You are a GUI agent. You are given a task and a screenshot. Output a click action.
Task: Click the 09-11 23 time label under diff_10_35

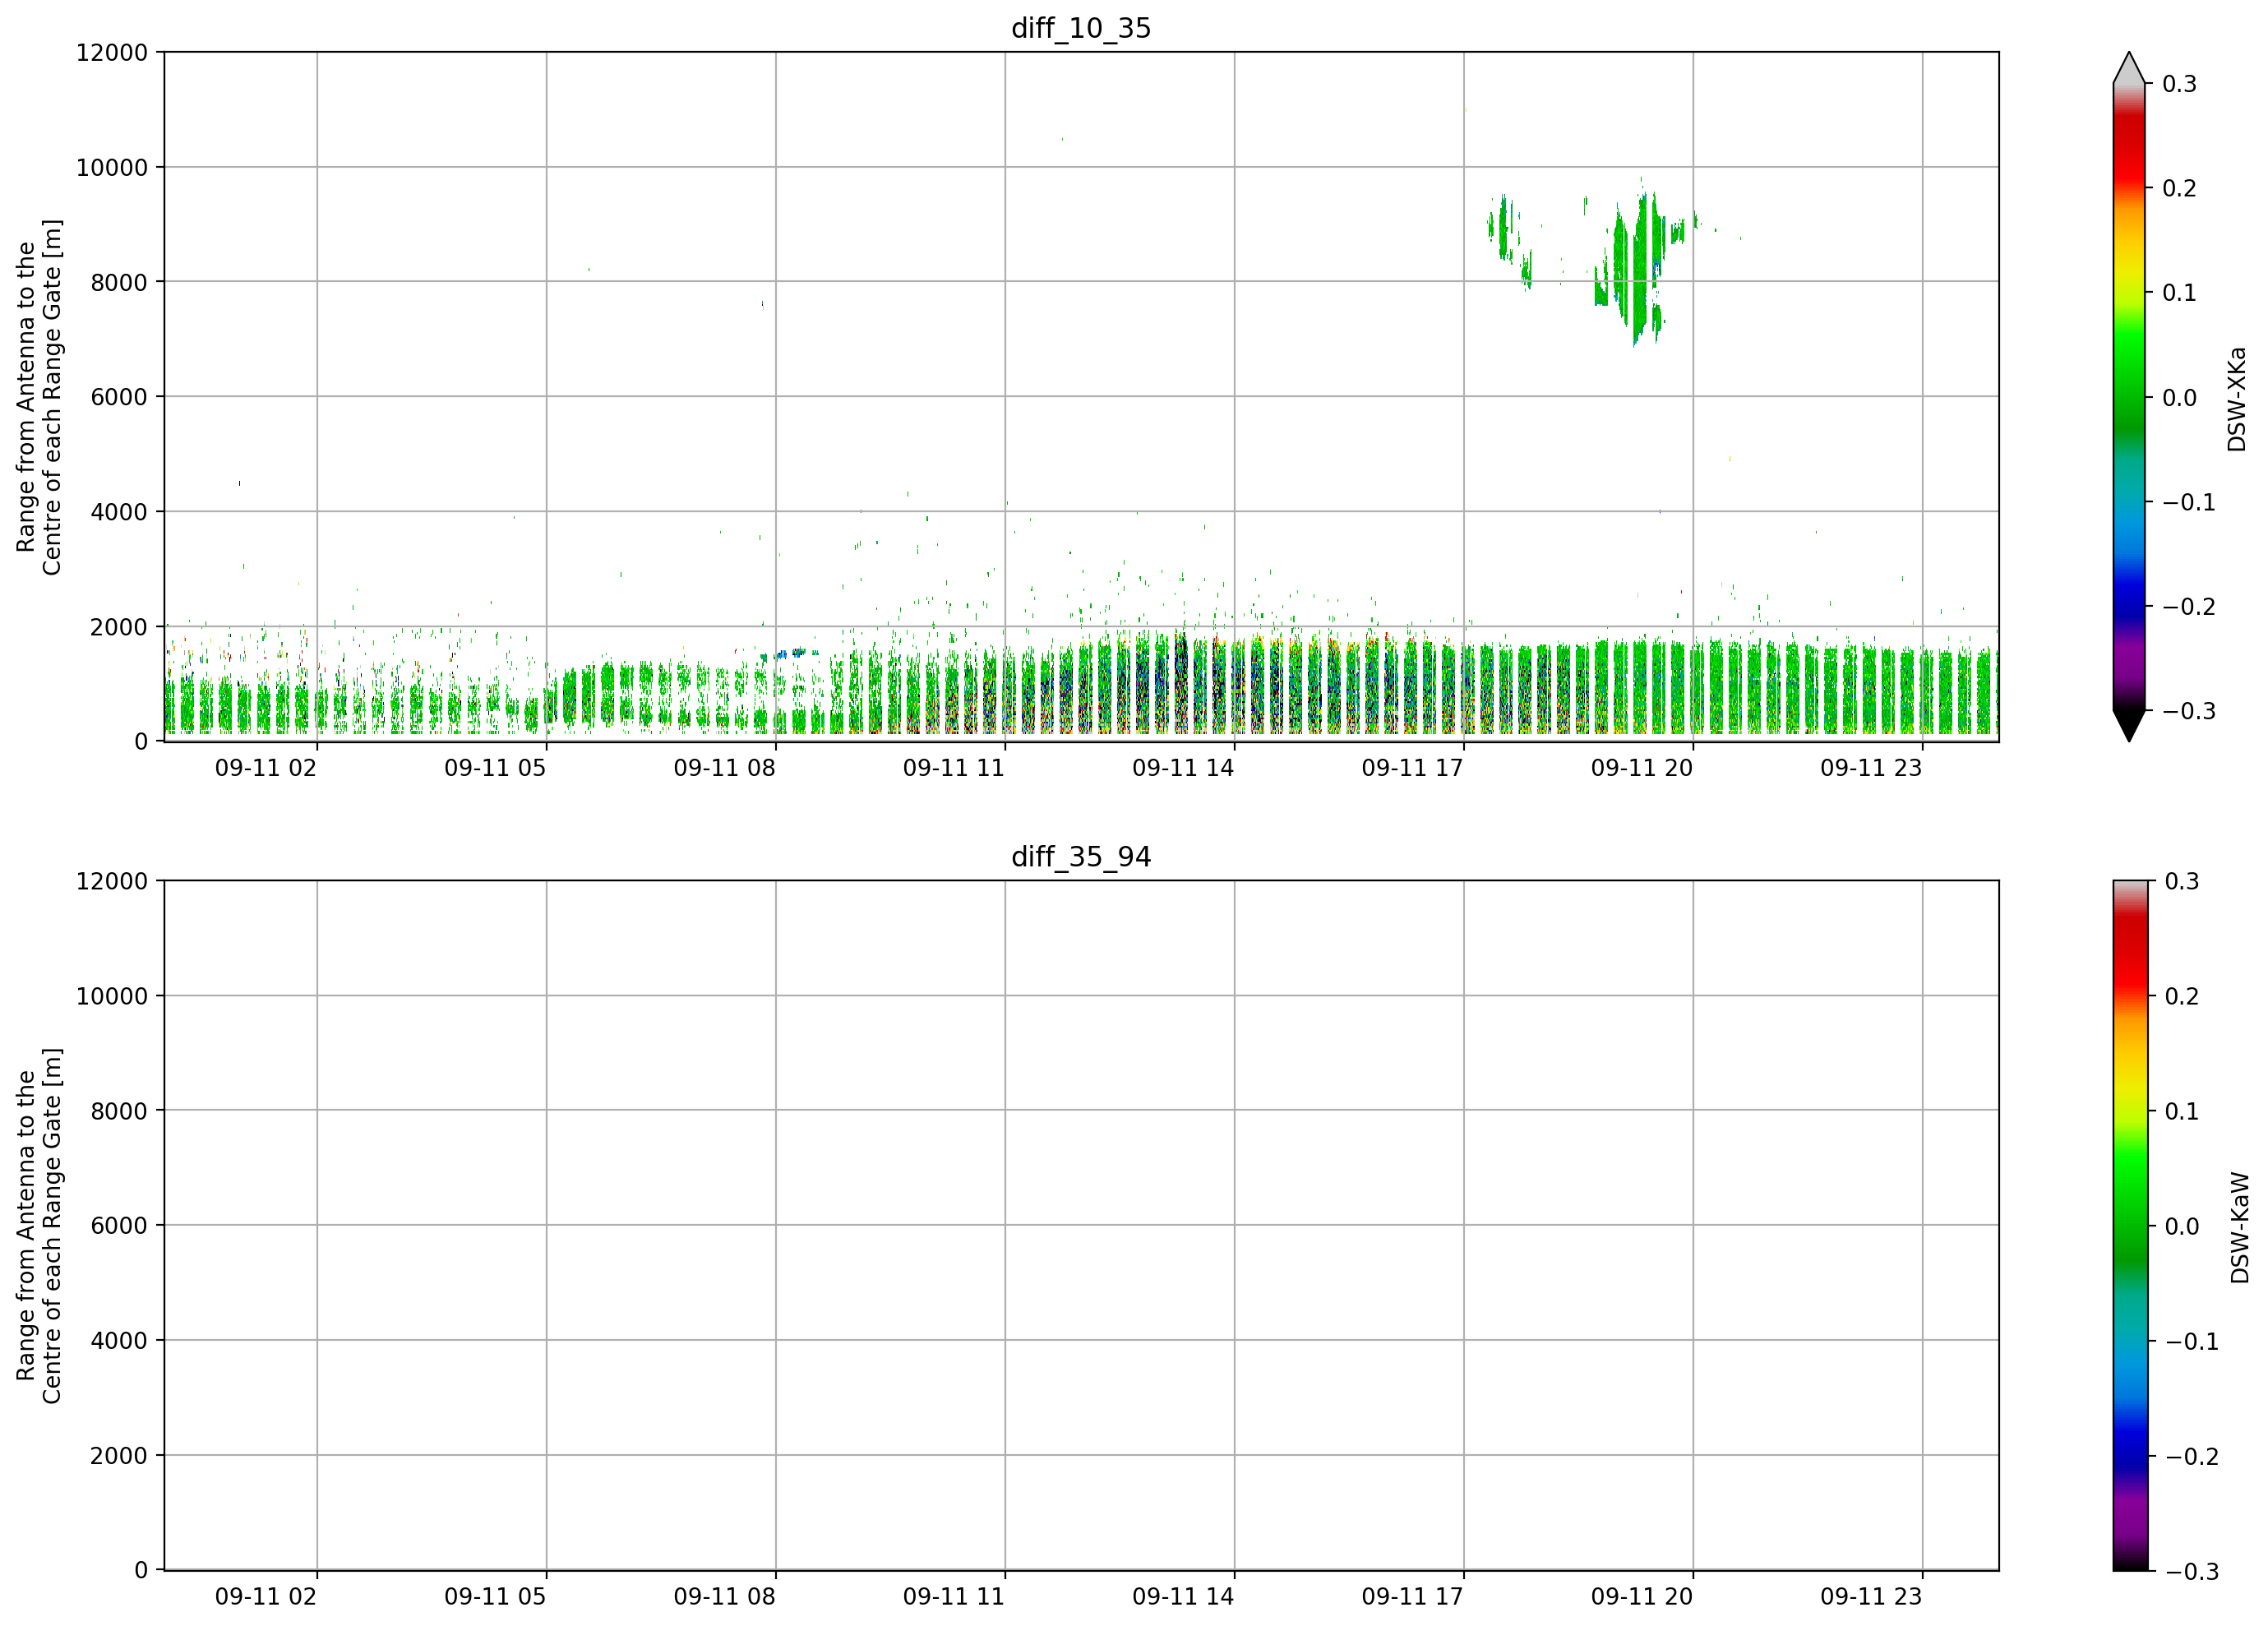(x=1871, y=768)
